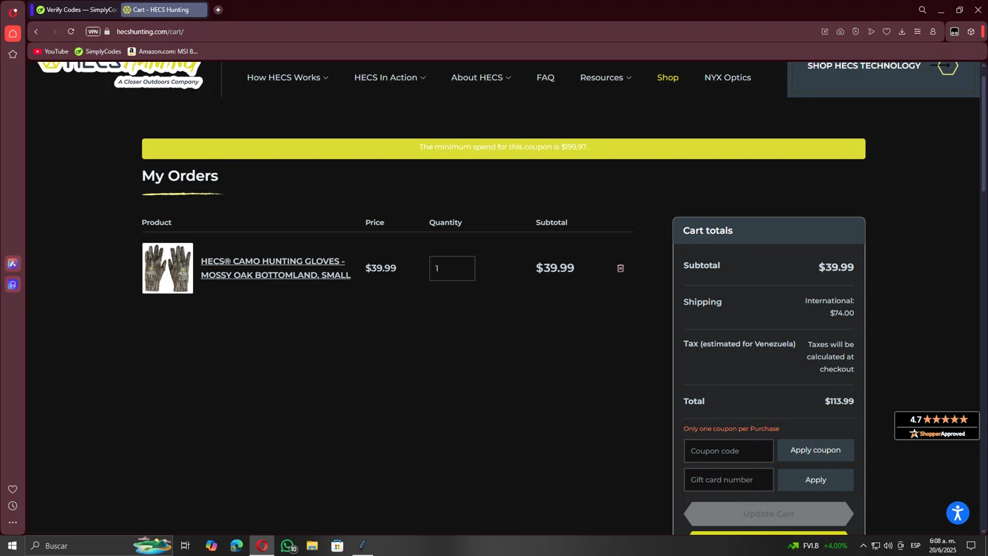
Task: Click the split-screen workspace icon next to the cube
Action: click(x=954, y=32)
